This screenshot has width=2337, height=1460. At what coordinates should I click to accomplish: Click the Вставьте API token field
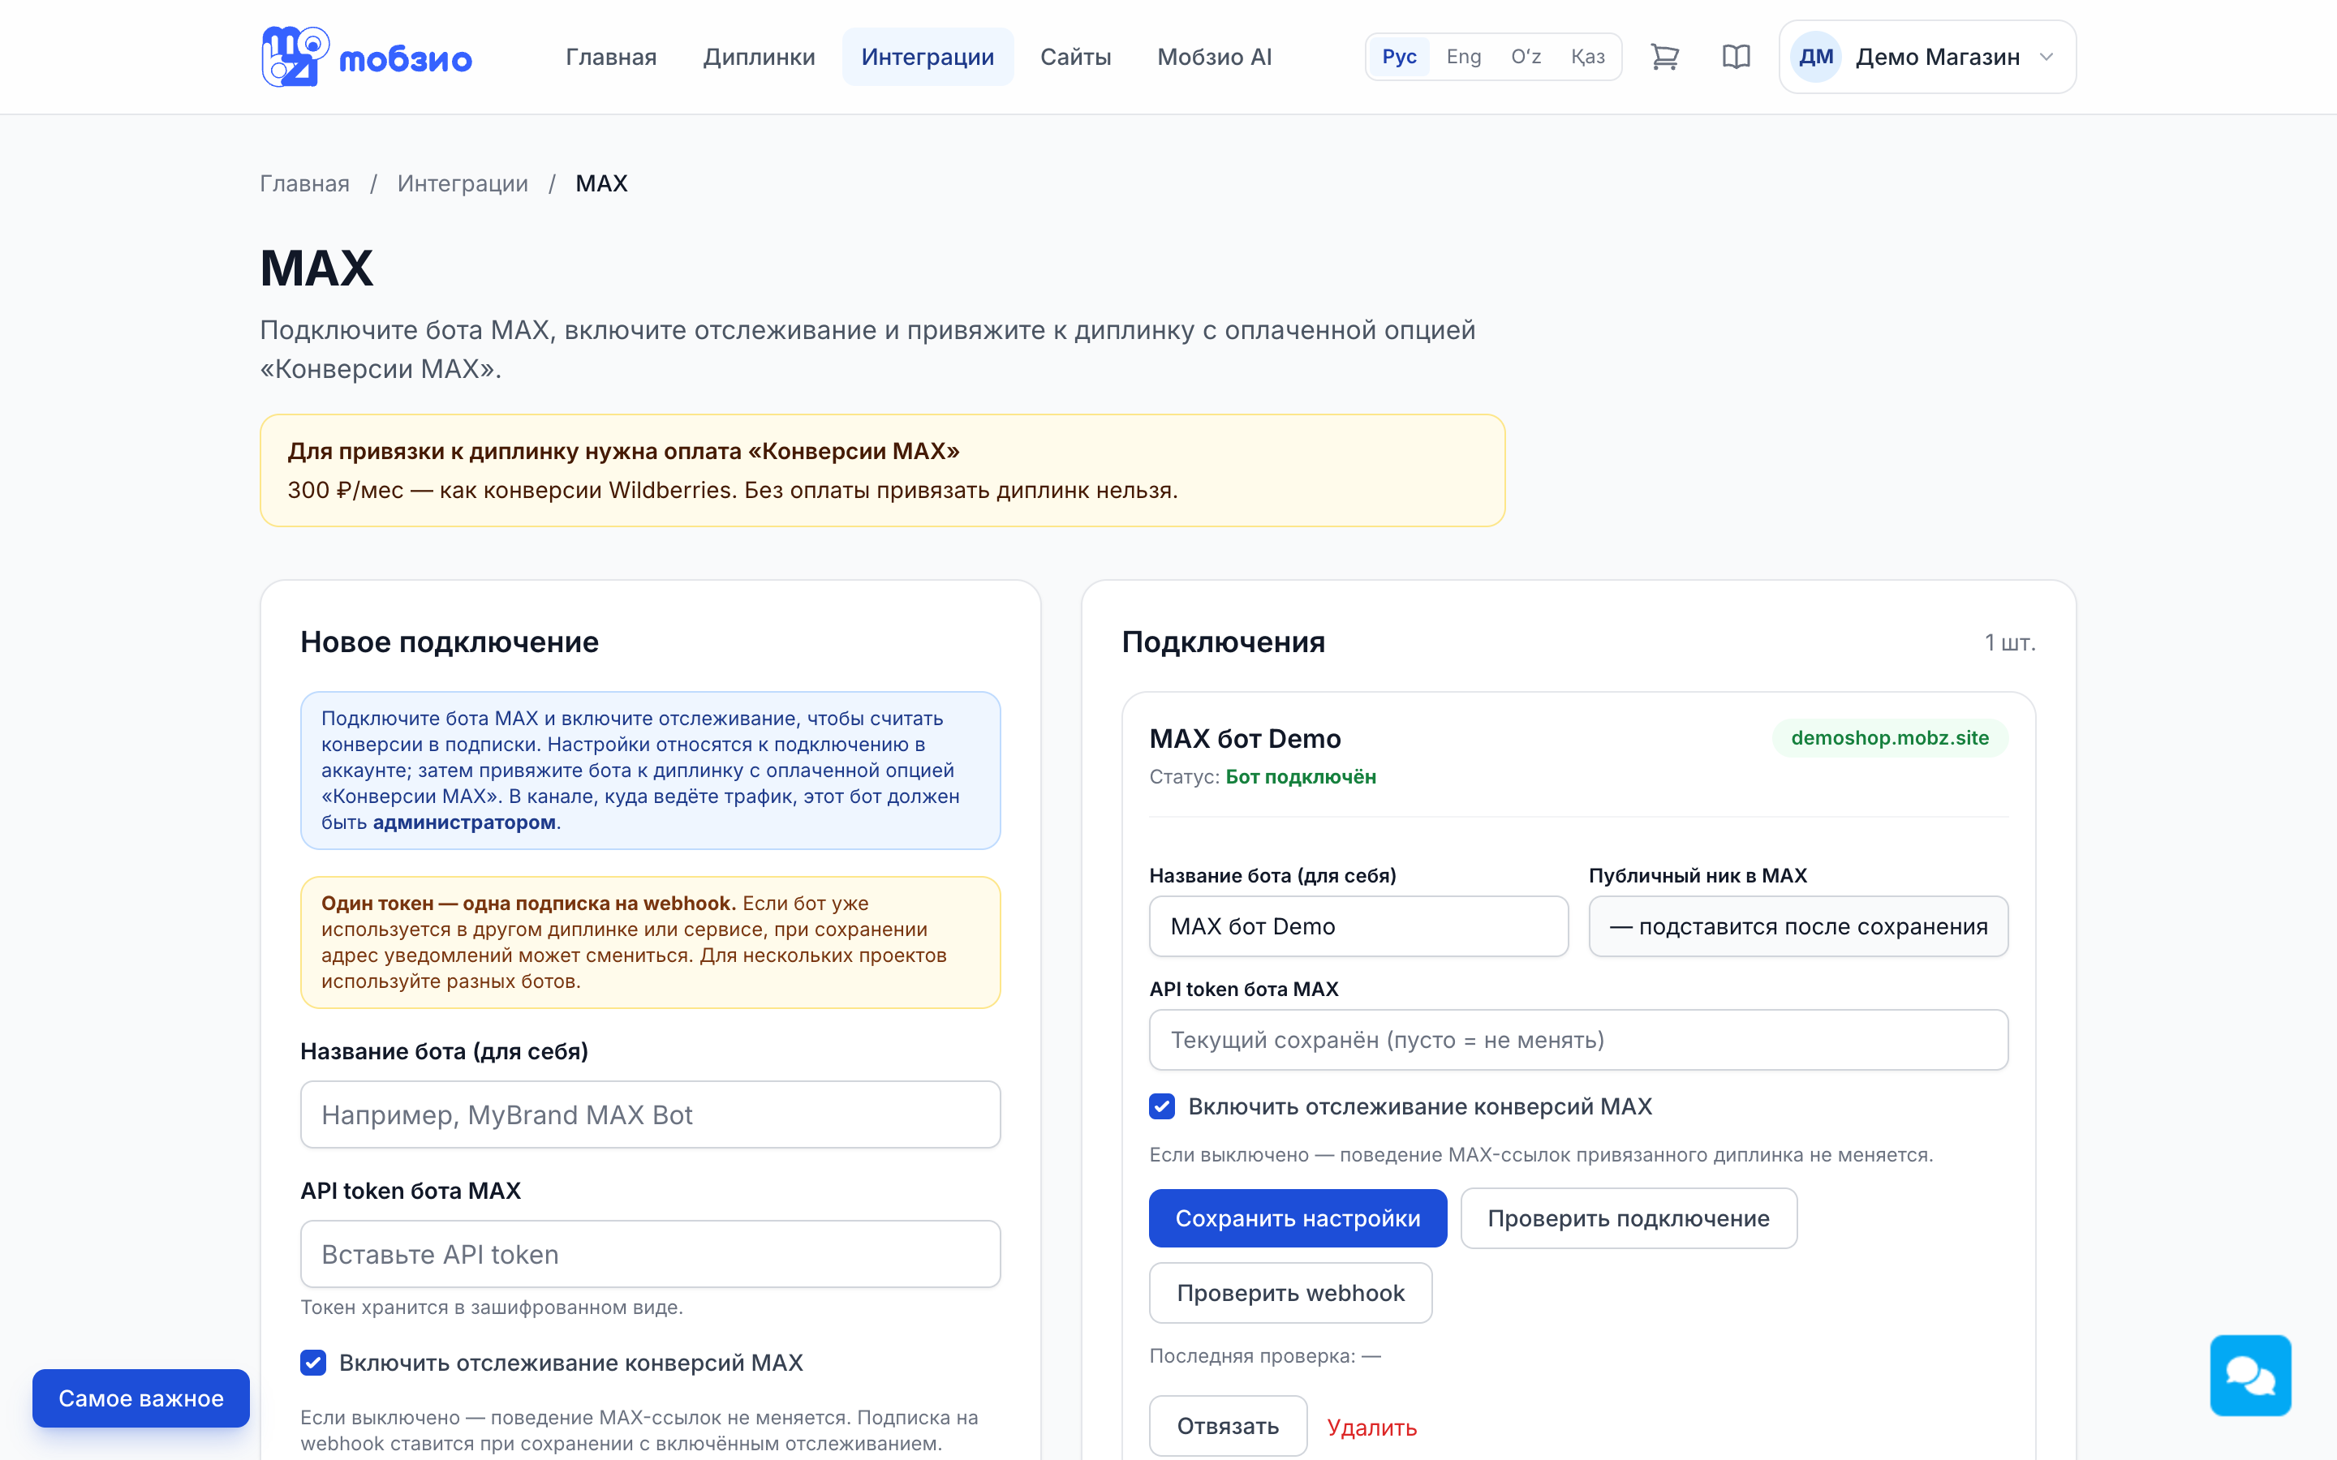tap(650, 1253)
